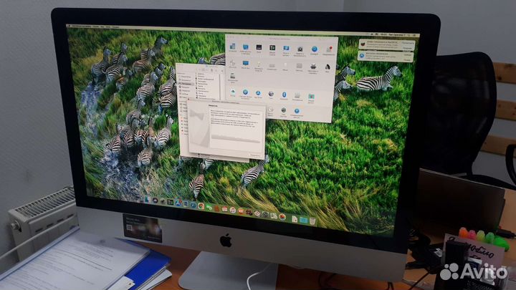Screen dimensions: 516x290
Task: Open the Sharing preferences icon
Action: [x=311, y=97]
